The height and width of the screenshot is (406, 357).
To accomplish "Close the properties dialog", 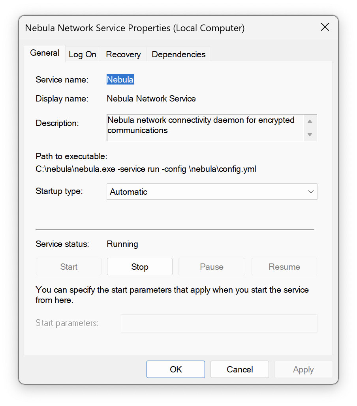I will pyautogui.click(x=325, y=27).
